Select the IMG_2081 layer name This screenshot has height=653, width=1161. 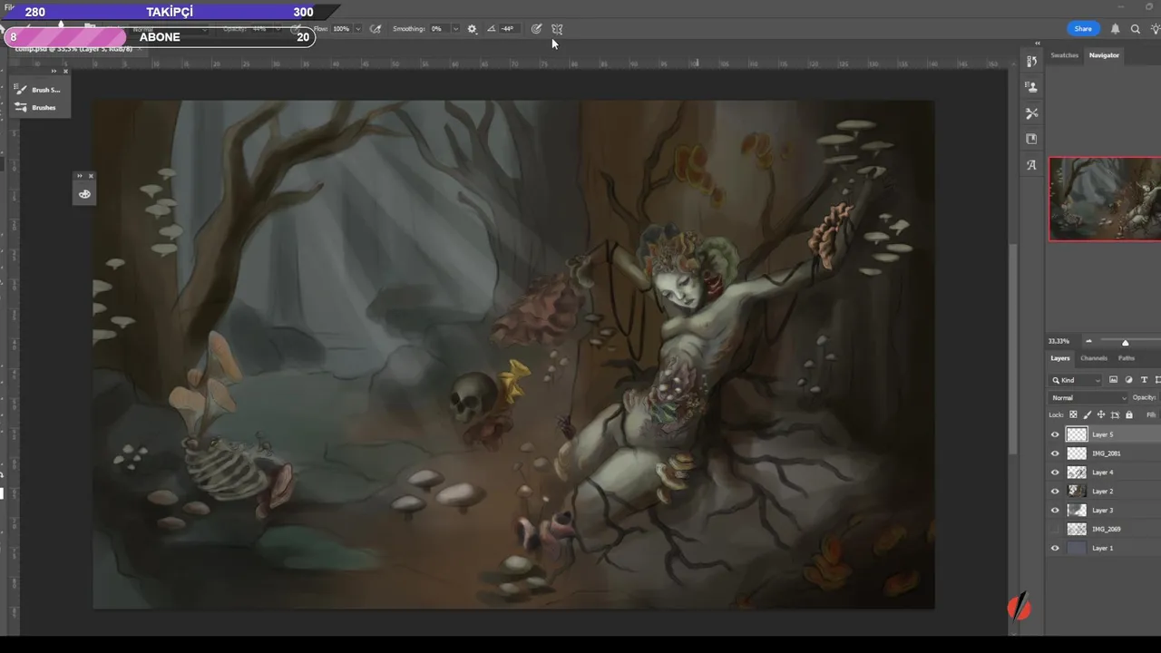click(x=1106, y=453)
